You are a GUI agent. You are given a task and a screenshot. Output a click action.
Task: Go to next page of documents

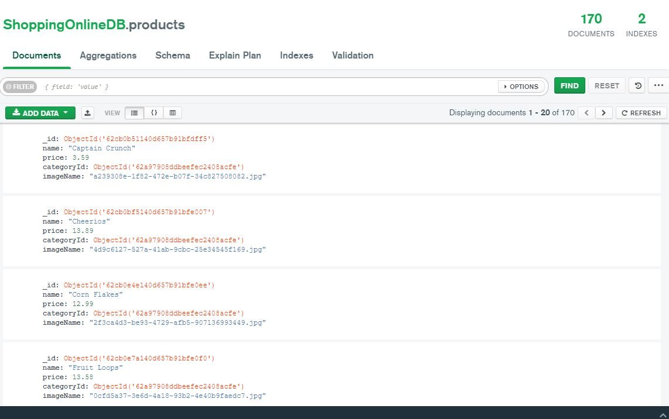pyautogui.click(x=603, y=112)
